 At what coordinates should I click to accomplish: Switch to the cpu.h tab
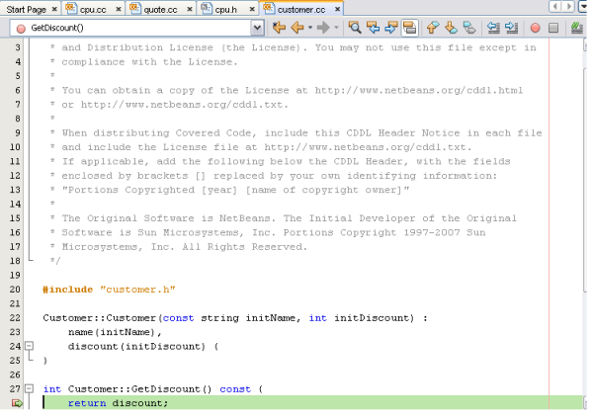tap(225, 10)
